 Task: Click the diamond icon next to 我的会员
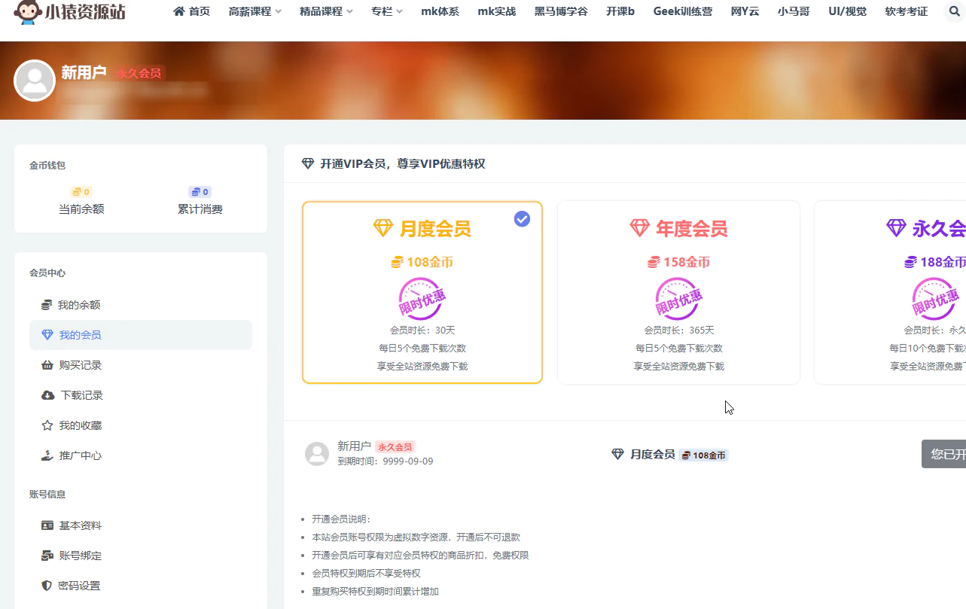(x=47, y=335)
